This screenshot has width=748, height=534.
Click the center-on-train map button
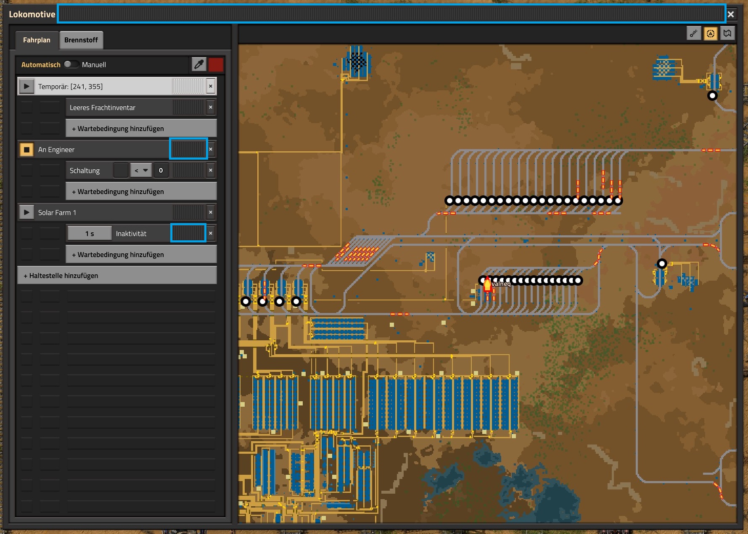[711, 33]
